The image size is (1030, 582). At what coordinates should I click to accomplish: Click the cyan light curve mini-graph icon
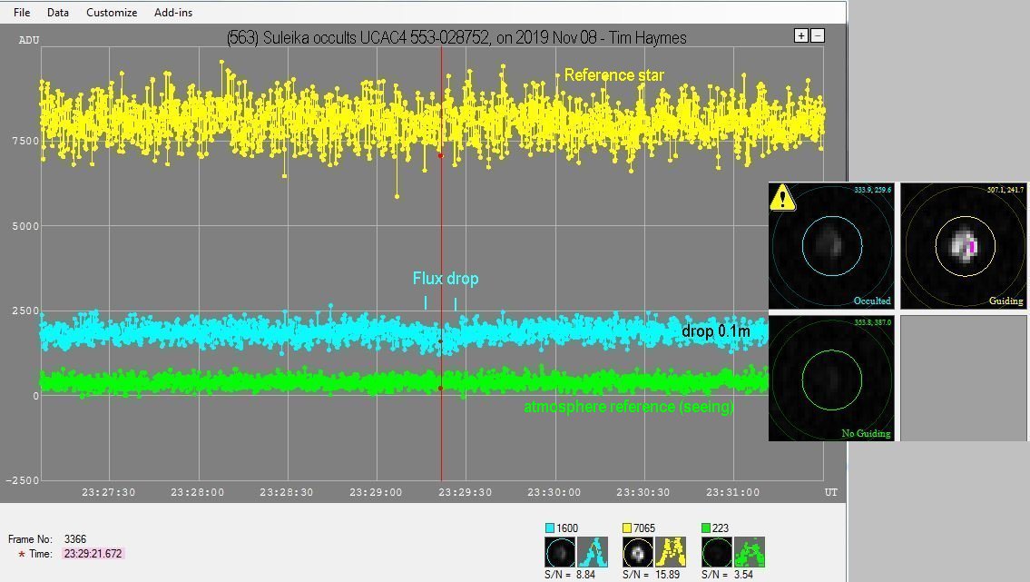[x=592, y=552]
